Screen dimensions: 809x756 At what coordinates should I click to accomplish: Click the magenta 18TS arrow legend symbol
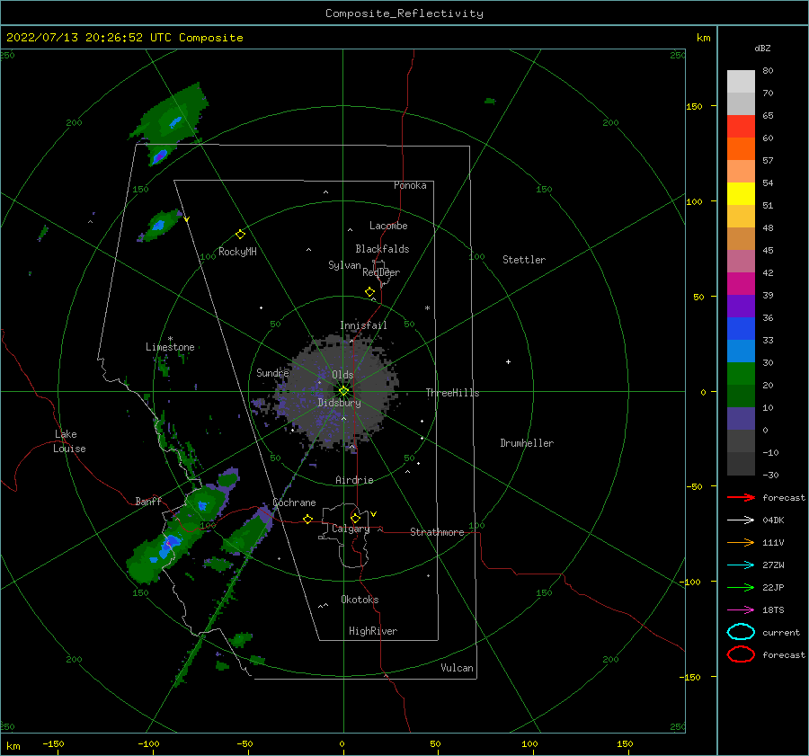[741, 610]
